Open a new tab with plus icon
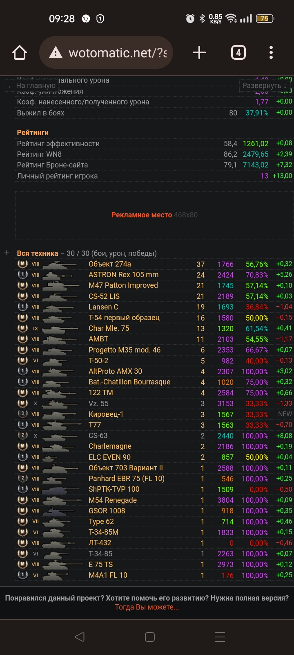This screenshot has width=294, height=655. coord(199,53)
